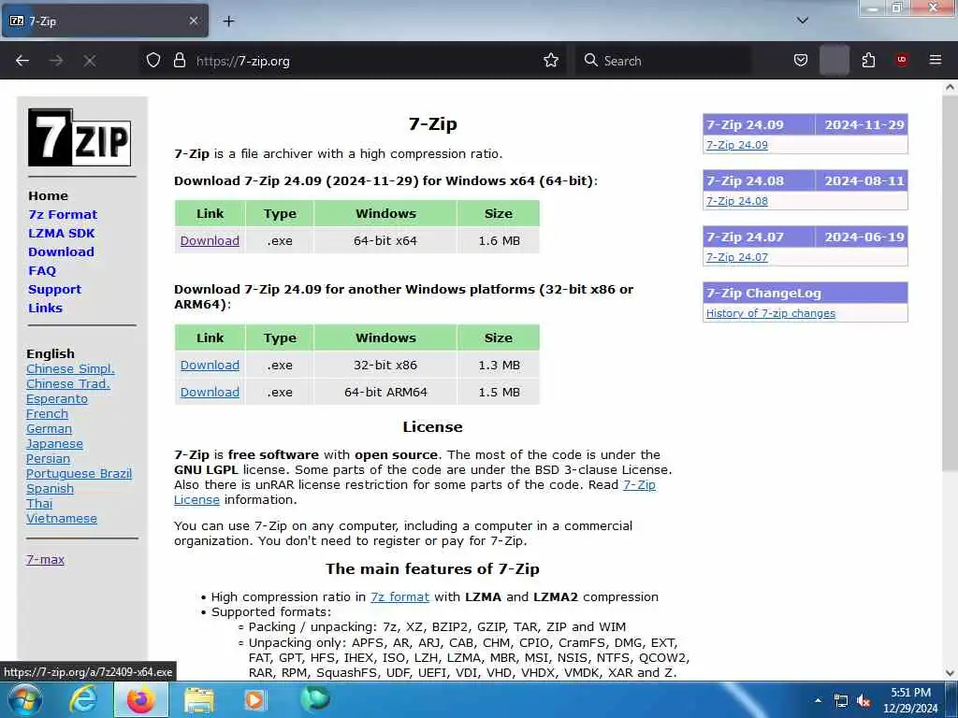Select the 7-Zip browser tab
The height and width of the screenshot is (718, 958).
click(x=105, y=21)
